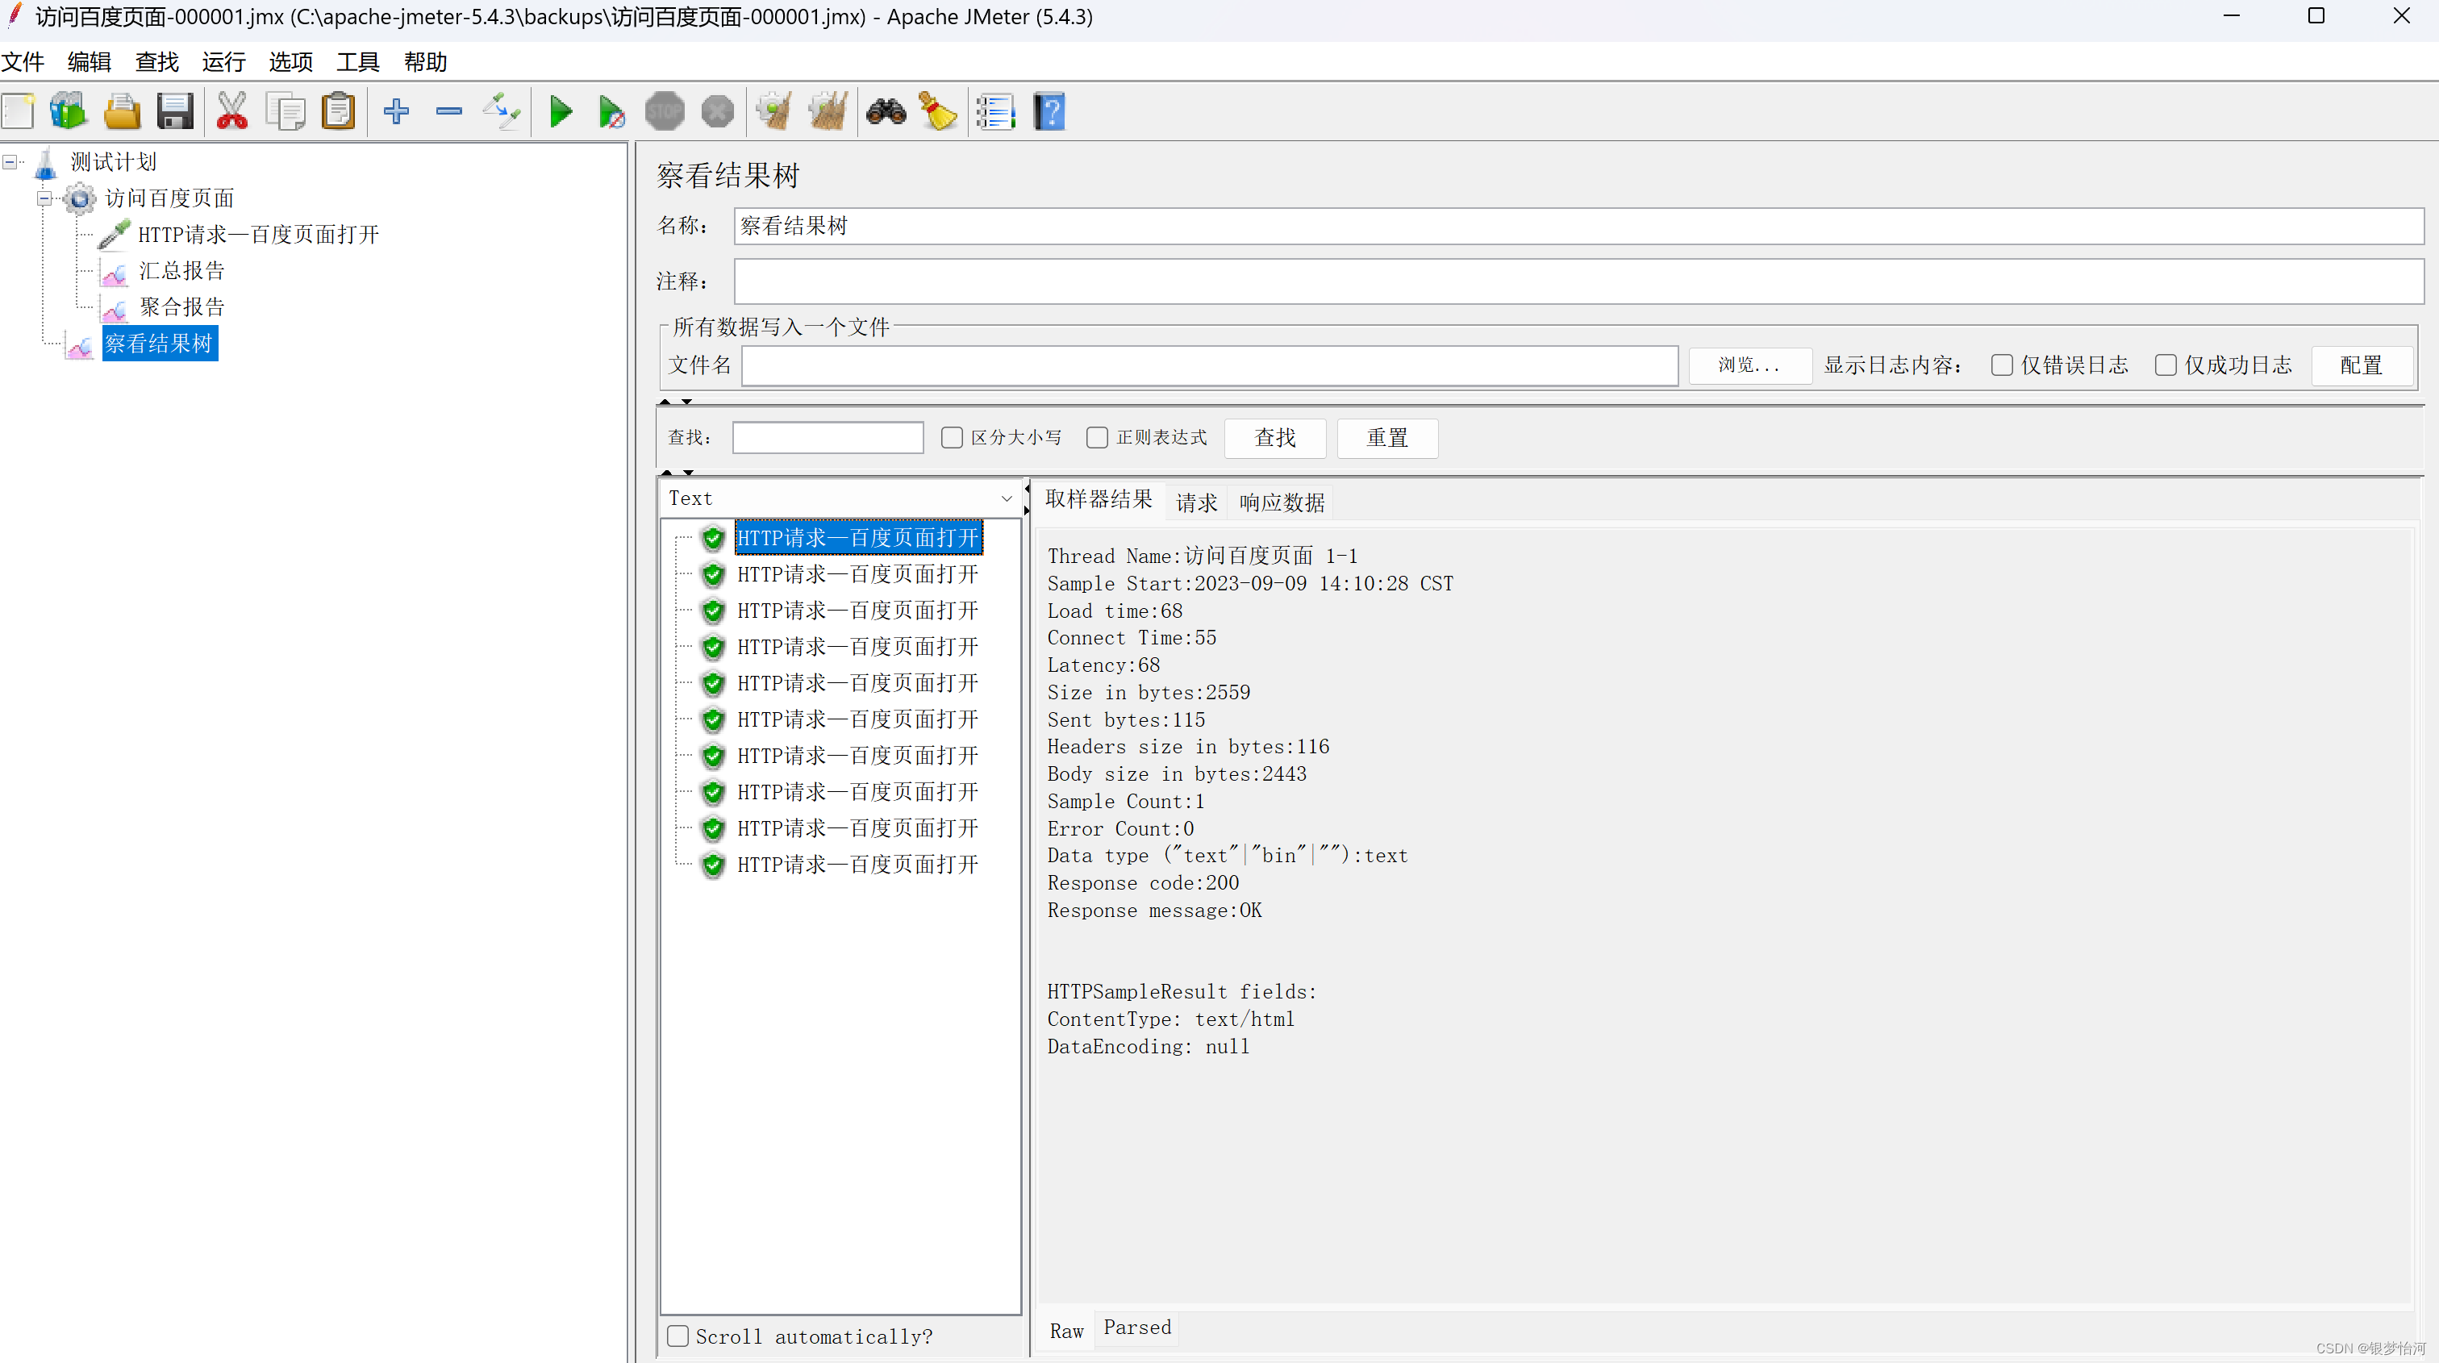Check the 区分大小写 option

[x=952, y=437]
